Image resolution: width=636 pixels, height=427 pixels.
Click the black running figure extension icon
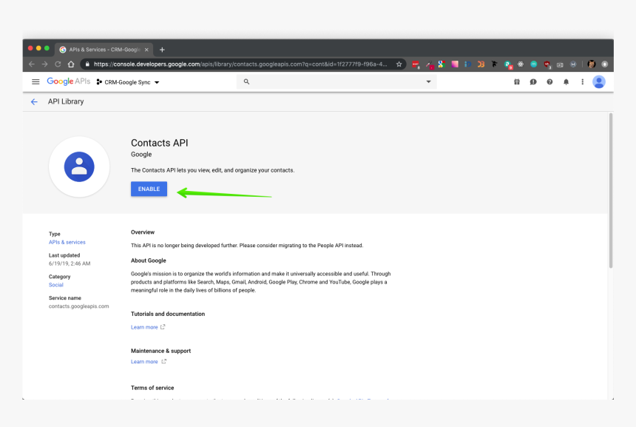494,64
